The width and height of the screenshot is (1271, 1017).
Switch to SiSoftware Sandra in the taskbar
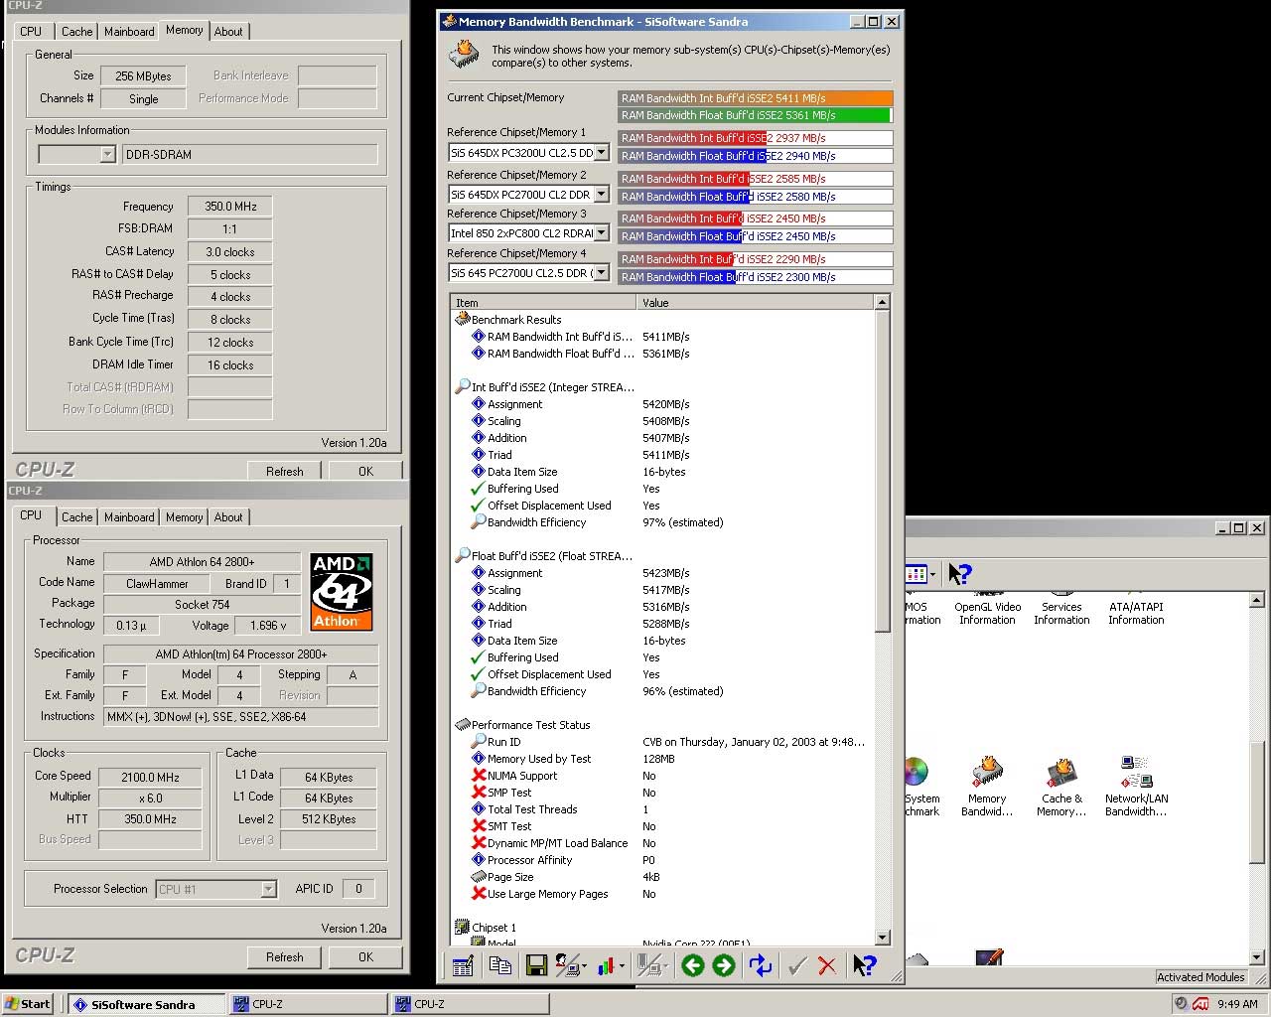(145, 1004)
